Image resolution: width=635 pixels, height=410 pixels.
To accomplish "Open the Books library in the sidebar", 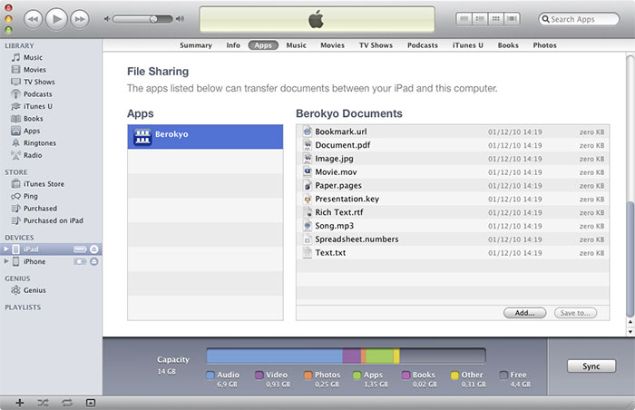I will point(51,119).
